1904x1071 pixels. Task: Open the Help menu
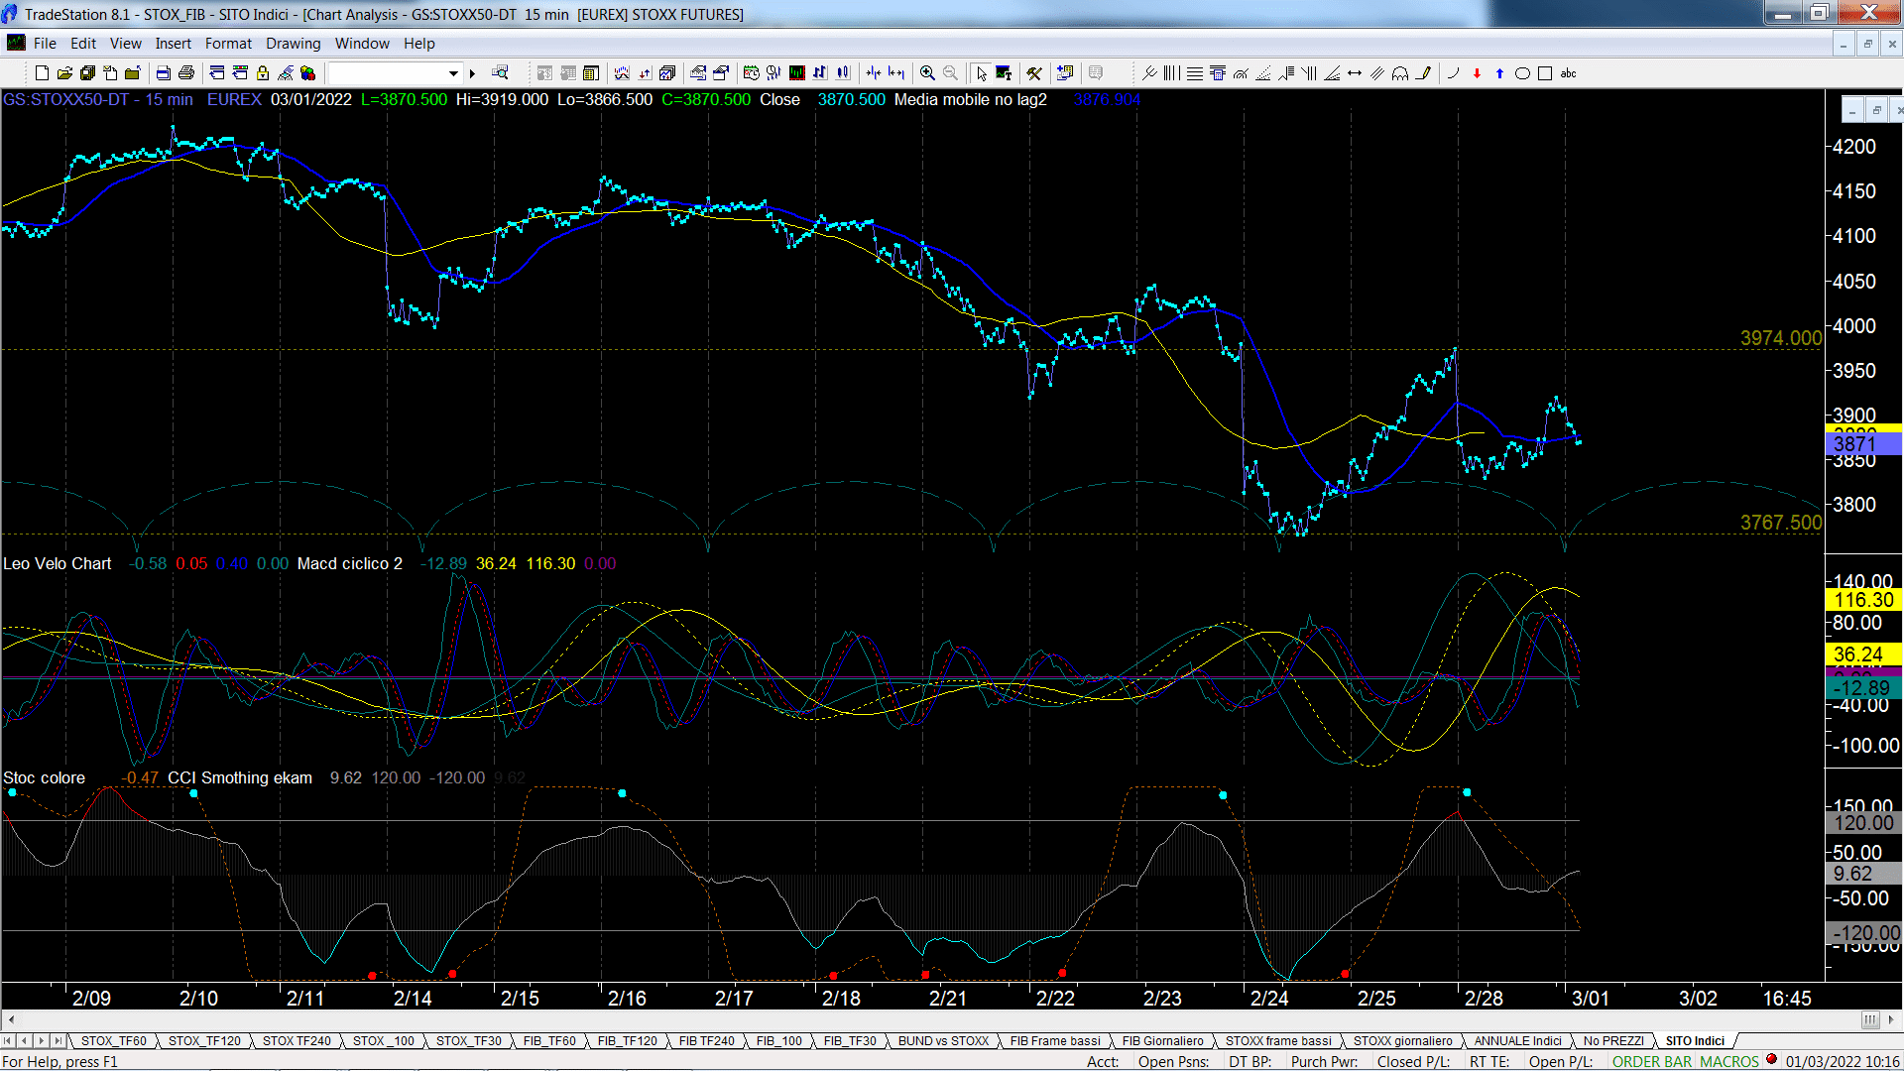(x=418, y=44)
